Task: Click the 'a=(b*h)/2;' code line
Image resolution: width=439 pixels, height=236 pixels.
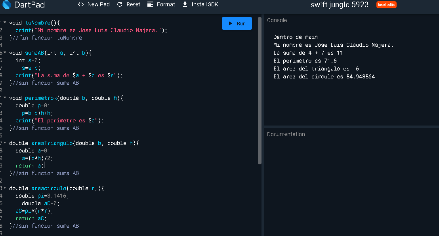Action: click(x=38, y=158)
